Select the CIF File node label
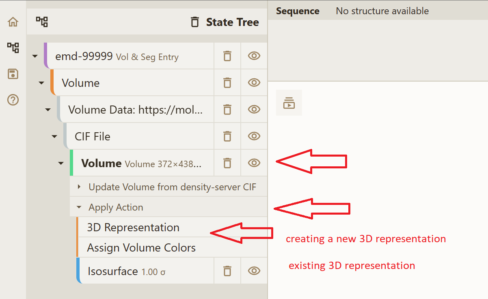Image resolution: width=488 pixels, height=299 pixels. (x=93, y=136)
